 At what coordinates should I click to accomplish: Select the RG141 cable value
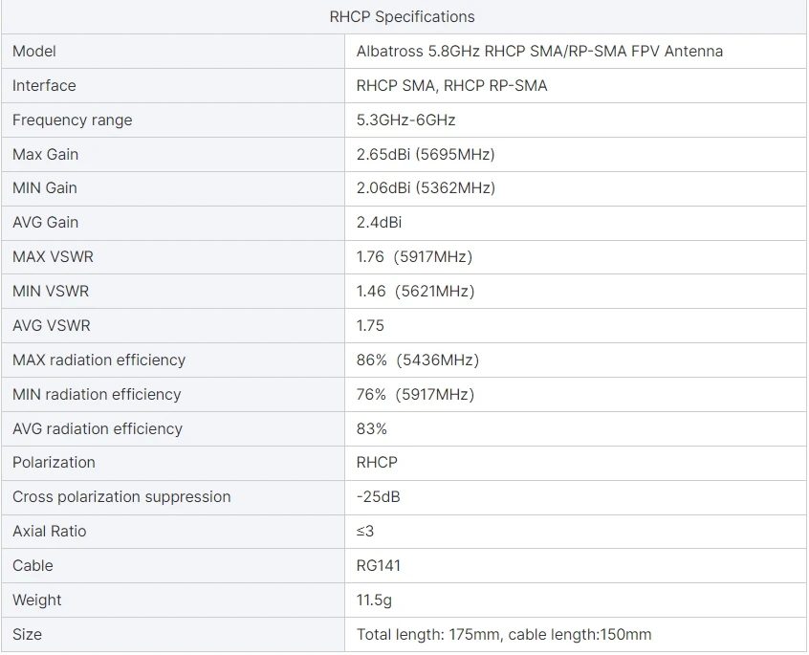[379, 565]
